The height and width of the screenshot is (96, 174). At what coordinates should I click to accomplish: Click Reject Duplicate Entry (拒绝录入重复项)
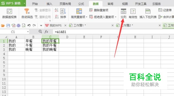102,17
